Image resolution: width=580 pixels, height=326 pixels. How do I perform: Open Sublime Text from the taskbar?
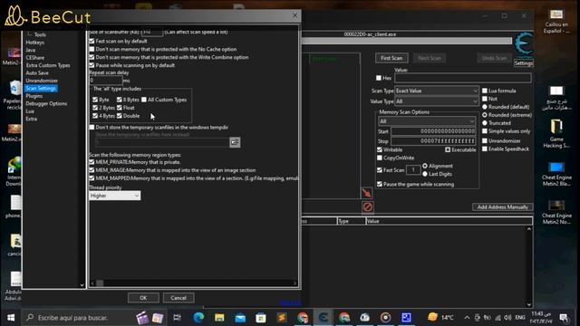pyautogui.click(x=282, y=318)
